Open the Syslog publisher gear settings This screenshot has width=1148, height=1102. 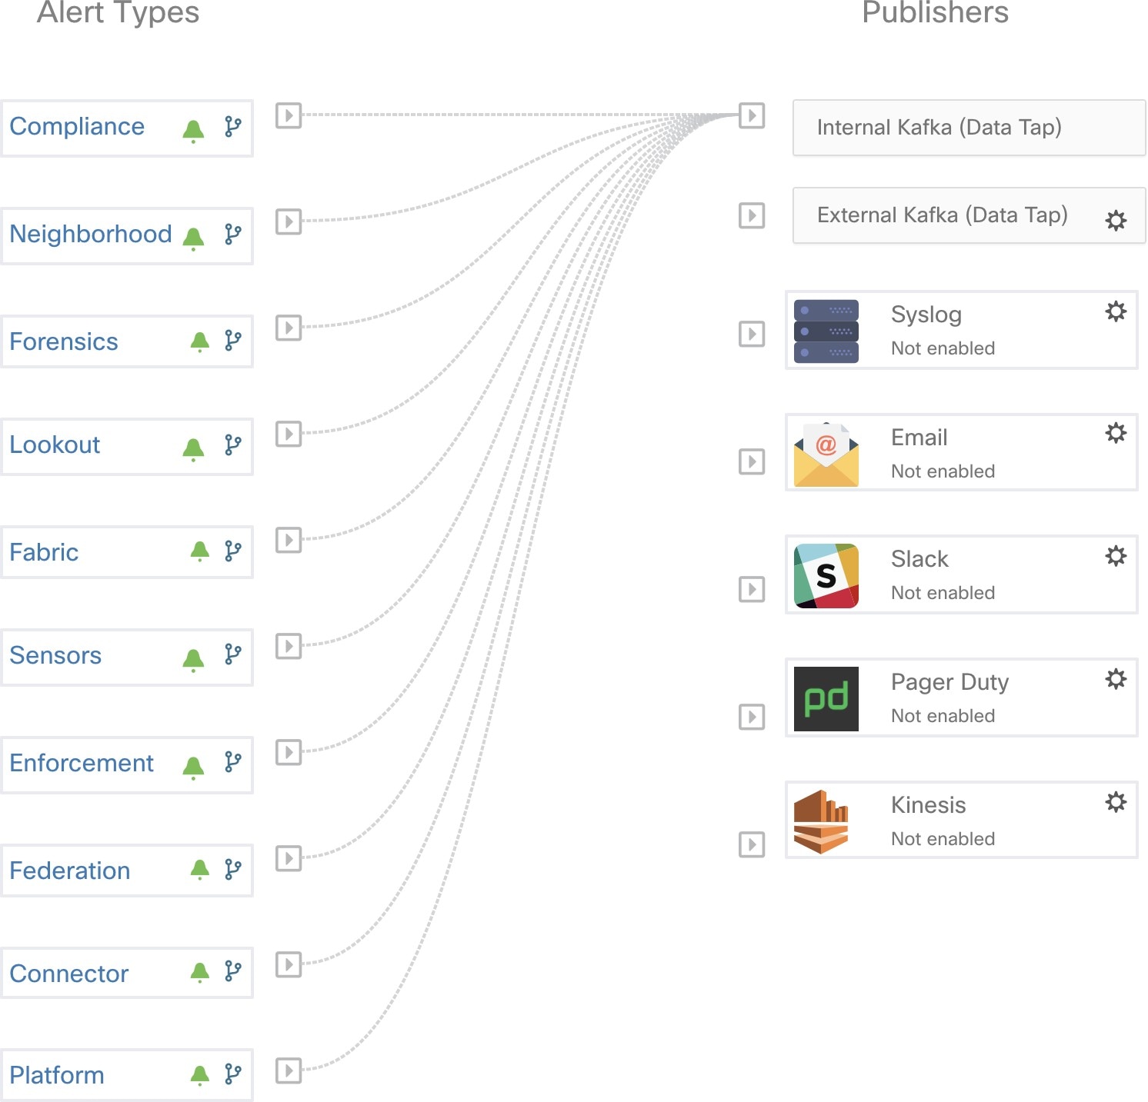(1116, 311)
